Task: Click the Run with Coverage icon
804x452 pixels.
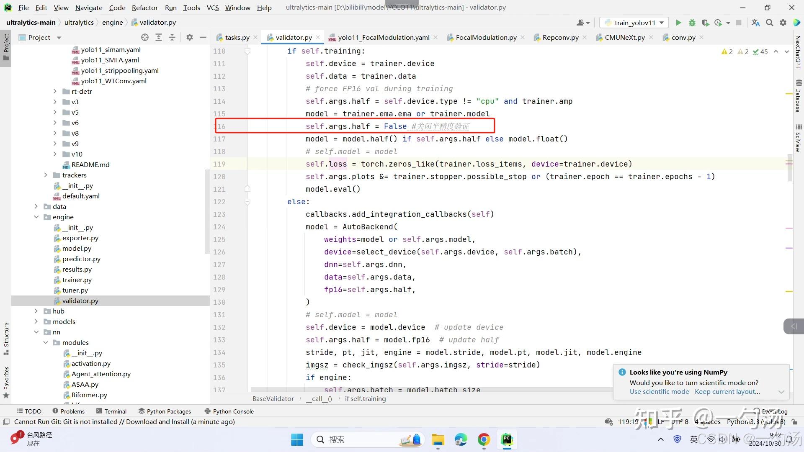Action: [x=705, y=23]
